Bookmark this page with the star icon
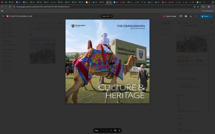The height and width of the screenshot is (134, 215). click(x=198, y=7)
